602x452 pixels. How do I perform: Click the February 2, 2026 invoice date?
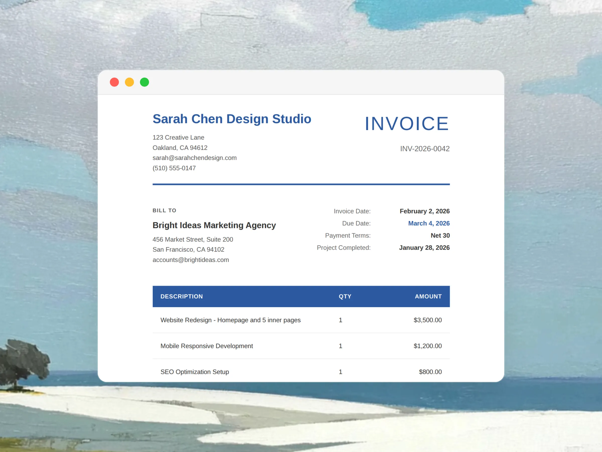424,211
